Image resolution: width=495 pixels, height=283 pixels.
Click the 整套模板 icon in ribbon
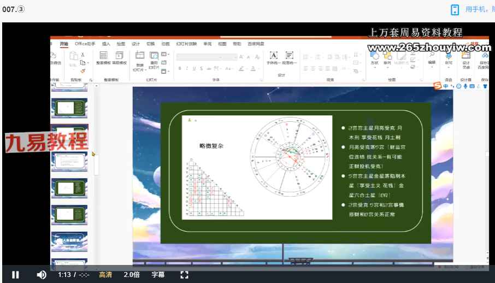pos(103,58)
